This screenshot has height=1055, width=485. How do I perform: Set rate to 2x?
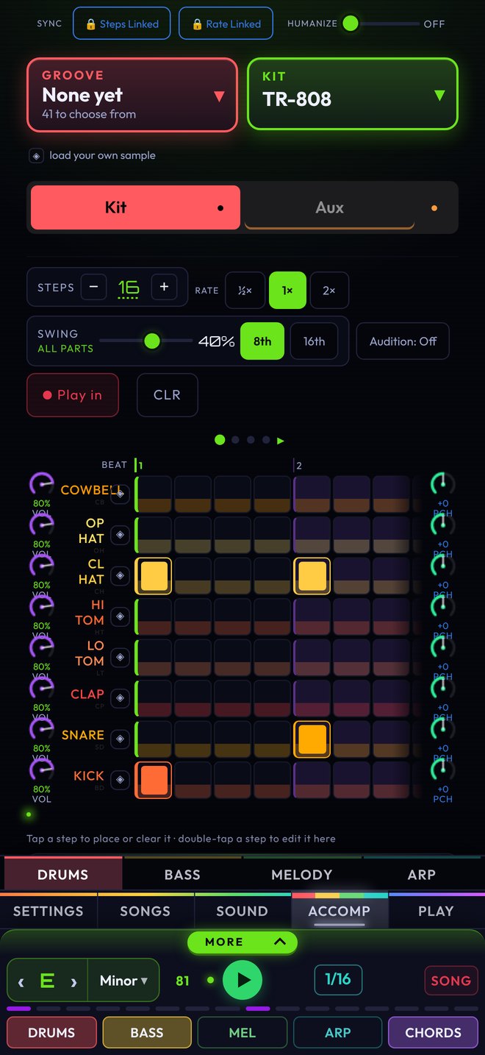point(329,291)
